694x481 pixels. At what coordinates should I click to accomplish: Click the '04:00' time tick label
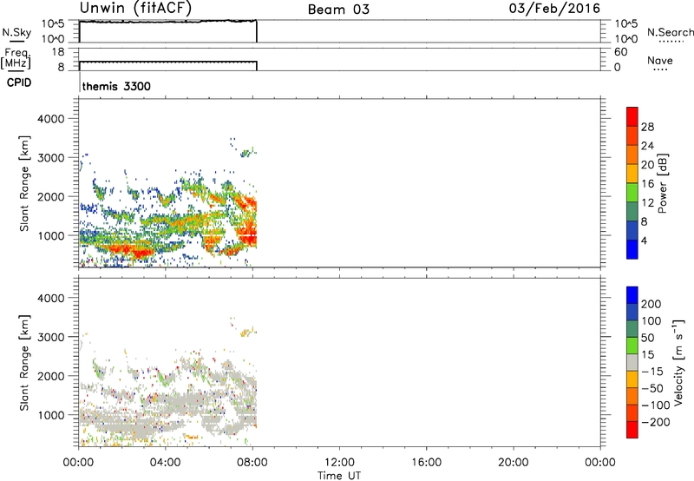pyautogui.click(x=165, y=463)
